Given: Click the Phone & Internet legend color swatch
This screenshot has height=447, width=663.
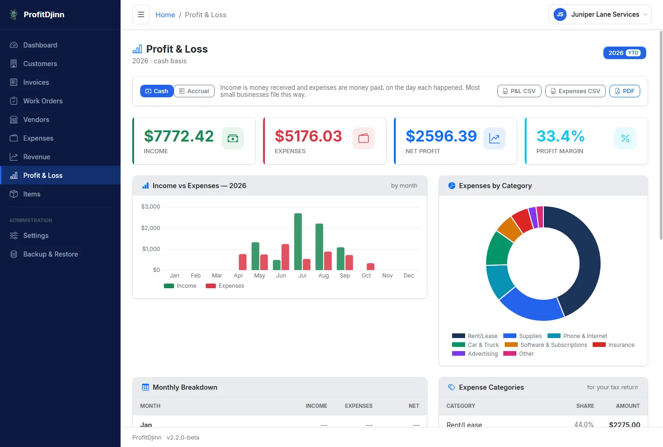Looking at the screenshot, I should [554, 336].
